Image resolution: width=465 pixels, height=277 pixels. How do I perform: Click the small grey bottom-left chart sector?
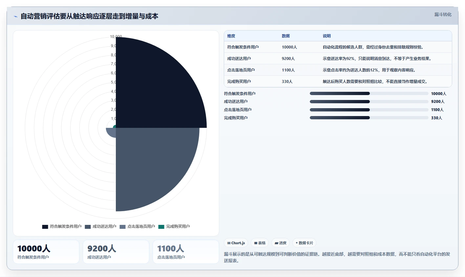[x=112, y=132]
